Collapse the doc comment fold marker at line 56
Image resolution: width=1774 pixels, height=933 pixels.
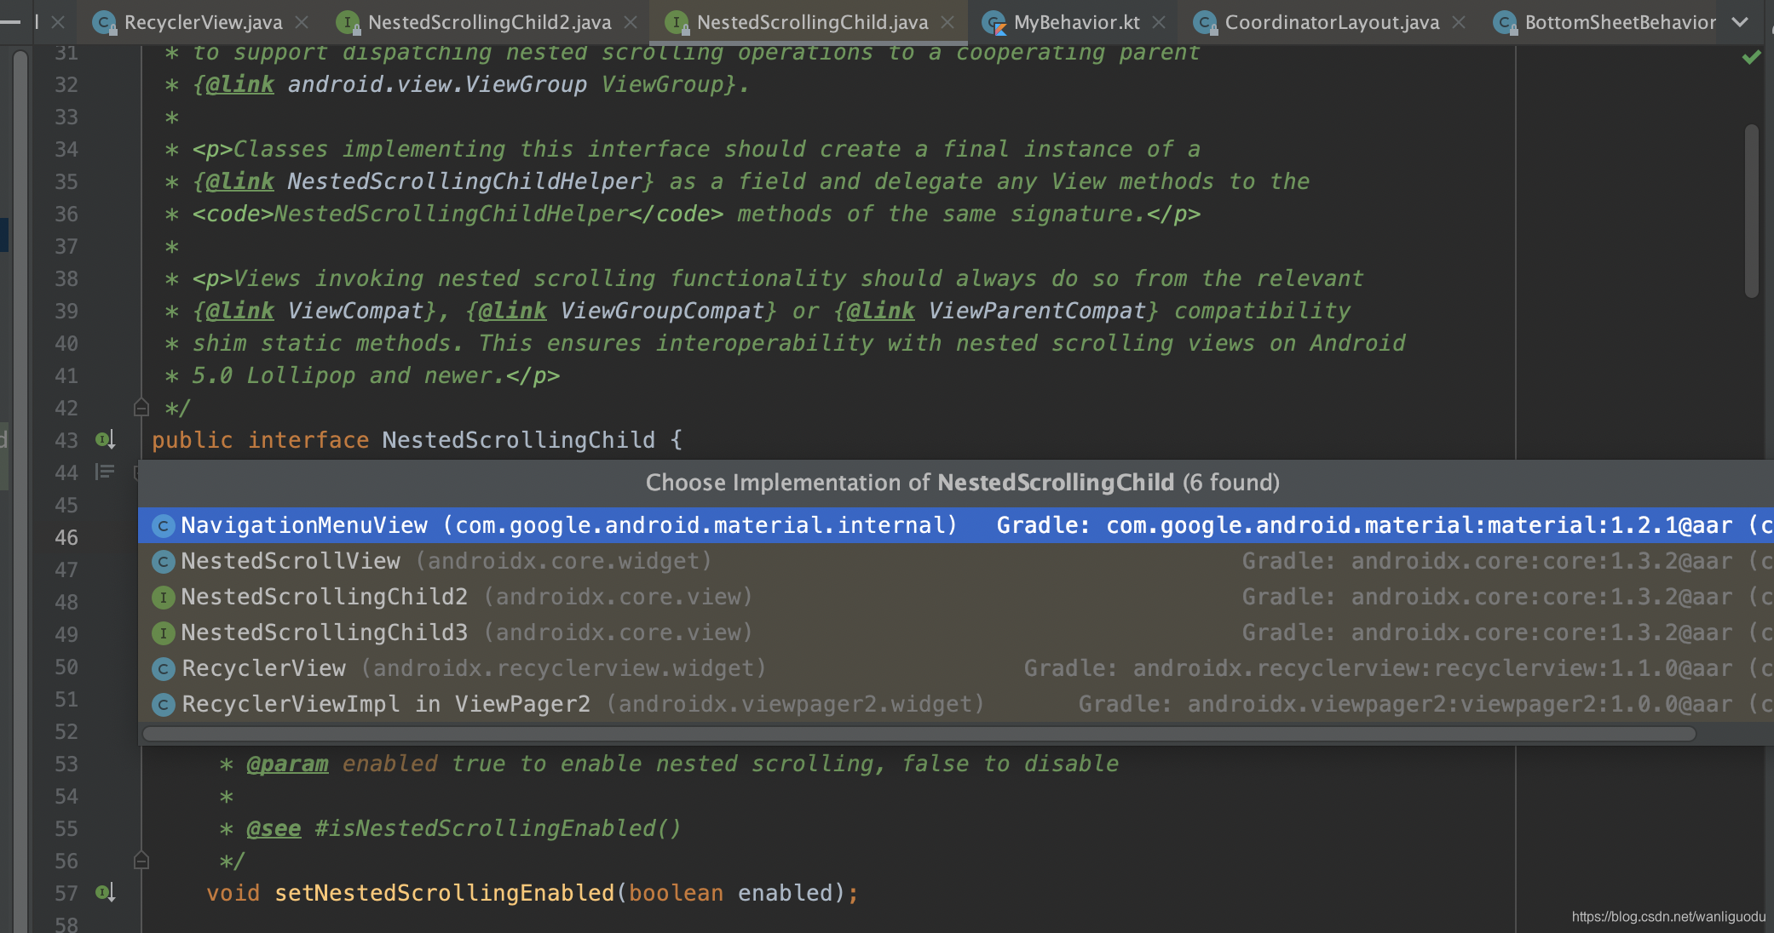(x=141, y=861)
